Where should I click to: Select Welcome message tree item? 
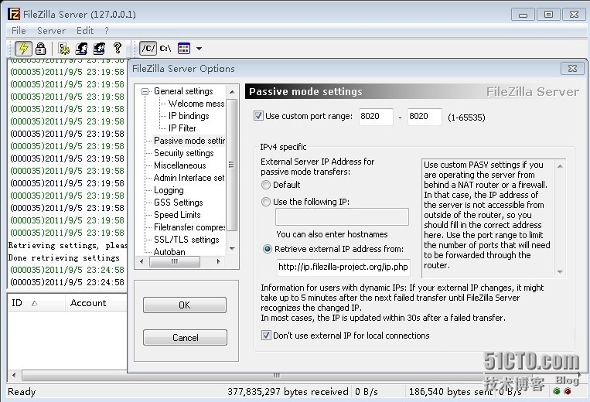[196, 104]
